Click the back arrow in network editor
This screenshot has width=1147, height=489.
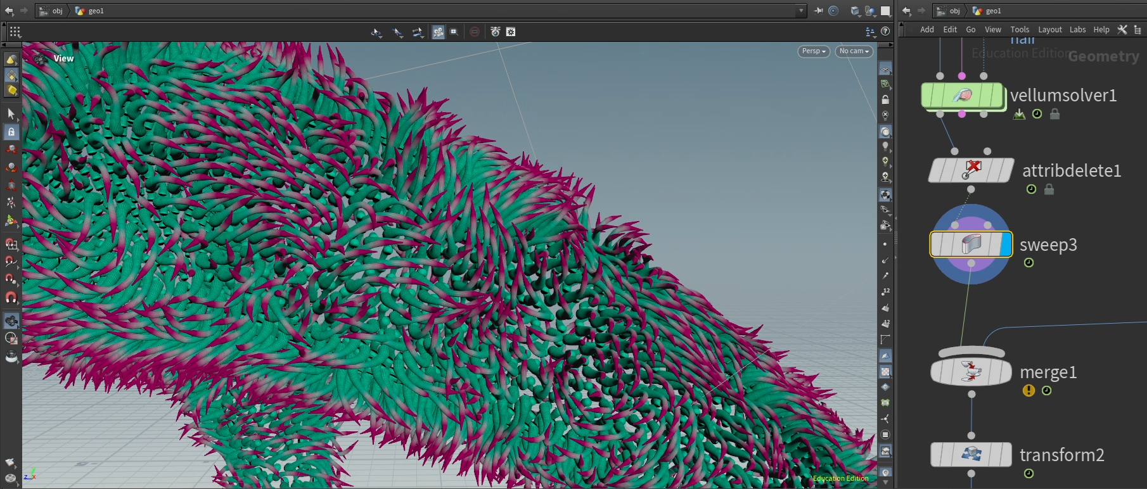tap(906, 11)
